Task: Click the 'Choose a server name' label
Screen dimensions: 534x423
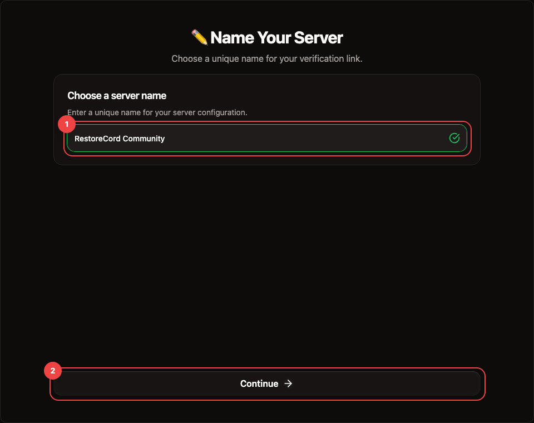Action: 117,96
